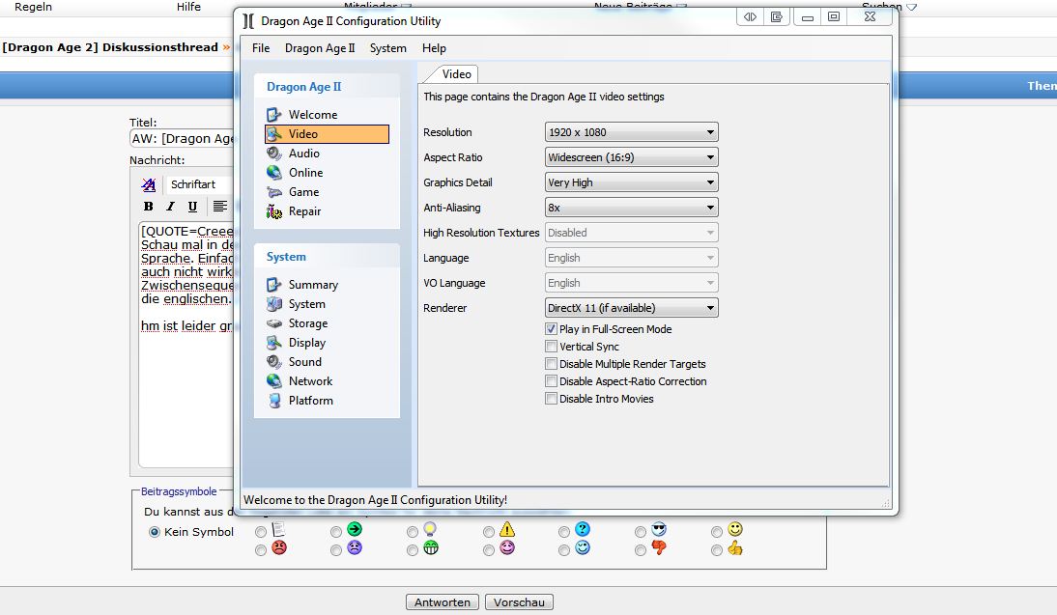Open the Anti-Aliasing dropdown
Viewport: 1057px width, 615px height.
click(631, 208)
